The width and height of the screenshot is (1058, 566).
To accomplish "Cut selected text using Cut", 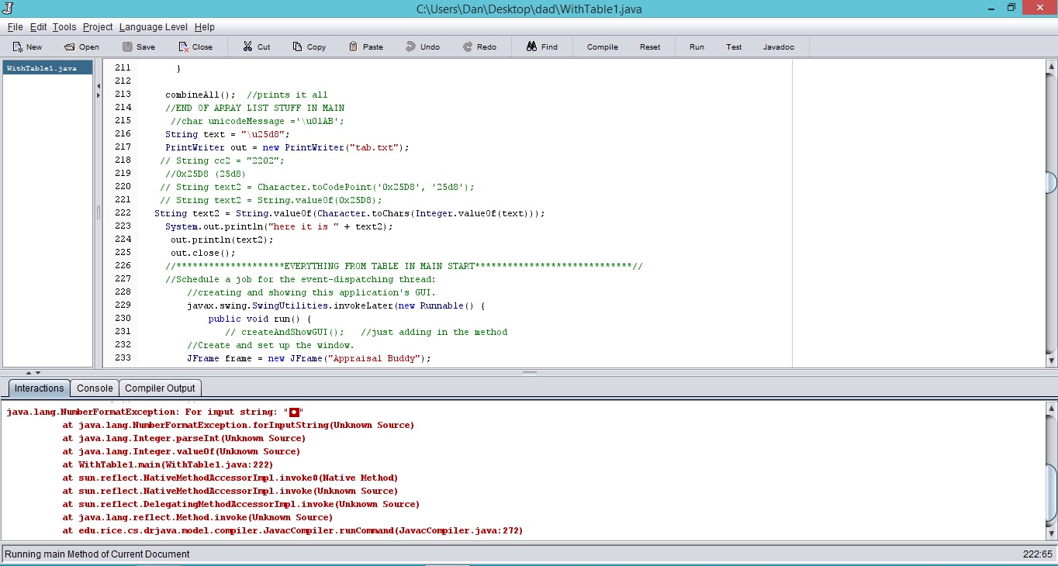I will pyautogui.click(x=256, y=47).
